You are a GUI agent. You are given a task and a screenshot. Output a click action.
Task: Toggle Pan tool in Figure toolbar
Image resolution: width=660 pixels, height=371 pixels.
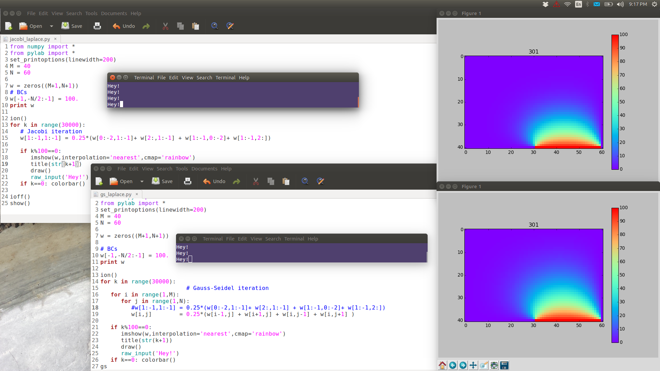tap(473, 365)
